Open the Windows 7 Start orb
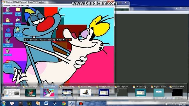 [x=4, y=103]
